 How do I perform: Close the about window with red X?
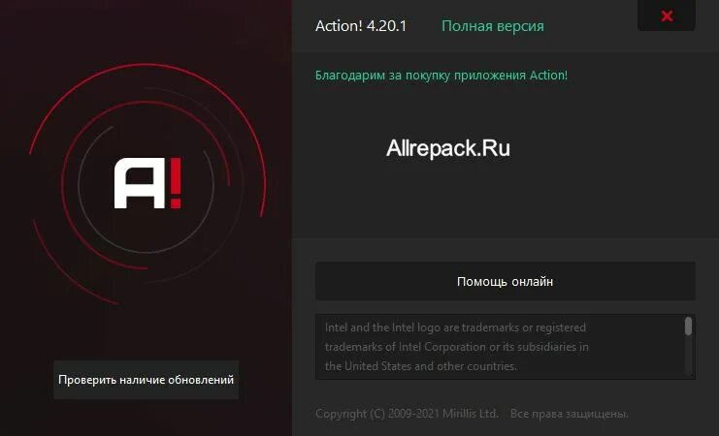pos(667,16)
